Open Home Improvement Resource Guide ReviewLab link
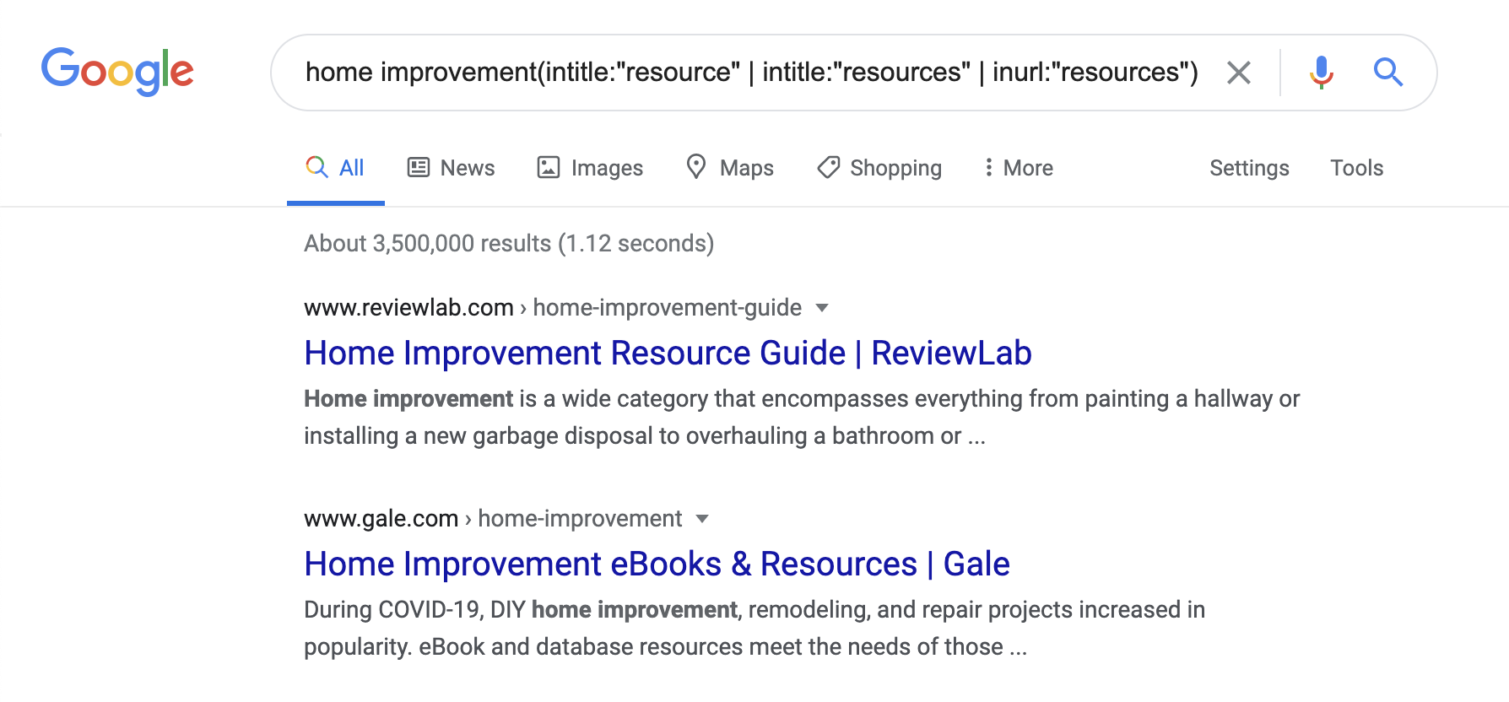The height and width of the screenshot is (702, 1509). click(x=668, y=353)
